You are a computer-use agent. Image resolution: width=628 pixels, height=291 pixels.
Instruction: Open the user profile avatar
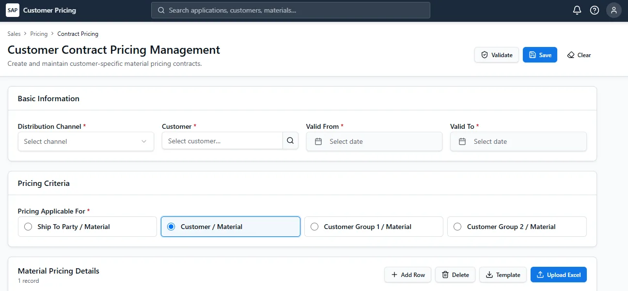coord(614,10)
